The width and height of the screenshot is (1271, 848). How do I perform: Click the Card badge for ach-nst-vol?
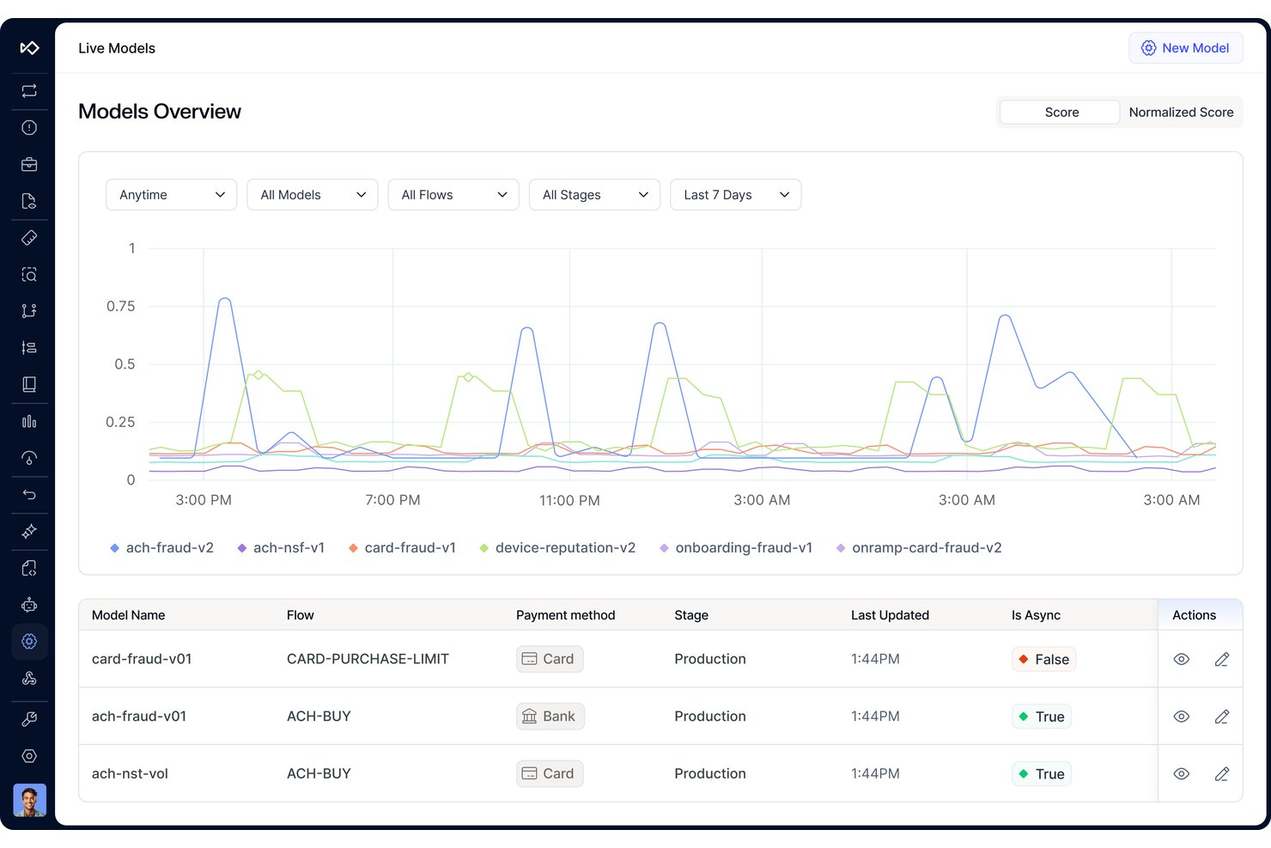click(550, 774)
